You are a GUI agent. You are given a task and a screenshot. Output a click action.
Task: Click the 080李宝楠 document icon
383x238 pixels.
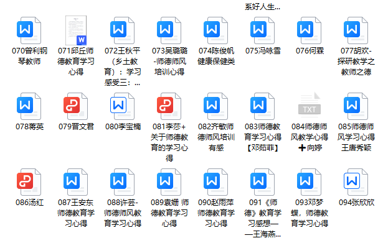[x=123, y=106]
